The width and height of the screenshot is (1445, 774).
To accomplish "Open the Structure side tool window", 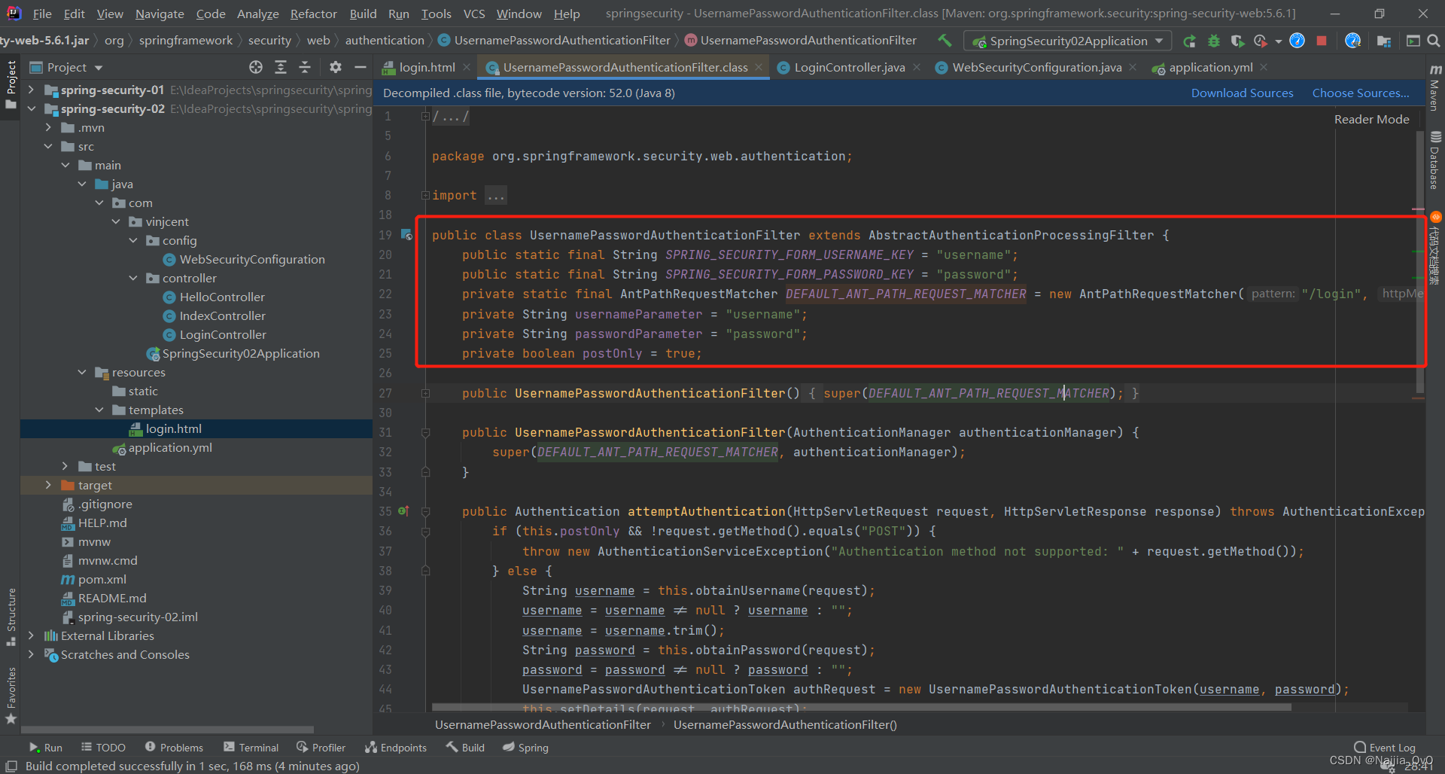I will [11, 617].
